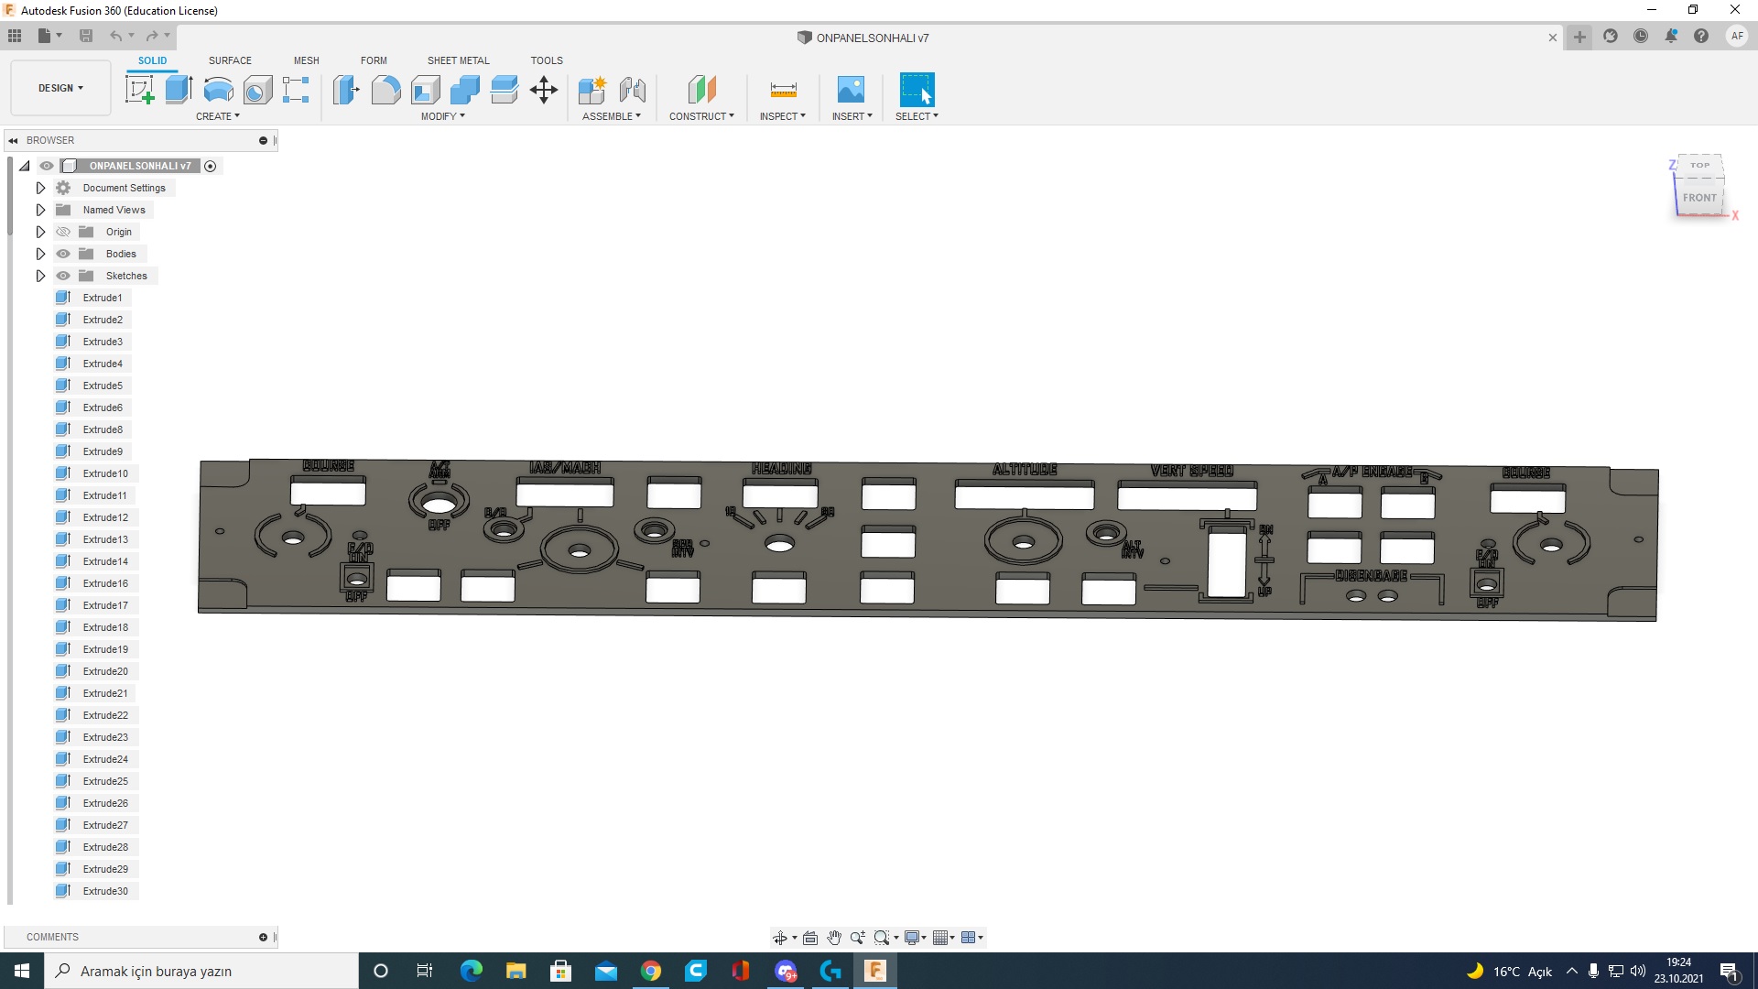Start the Move/Copy tool
1758x989 pixels.
(x=543, y=89)
